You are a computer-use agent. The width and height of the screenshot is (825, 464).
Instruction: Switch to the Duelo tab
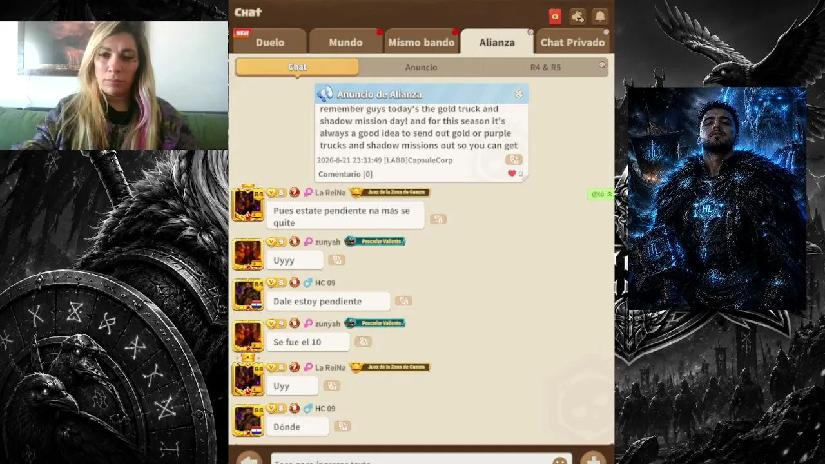pyautogui.click(x=269, y=42)
